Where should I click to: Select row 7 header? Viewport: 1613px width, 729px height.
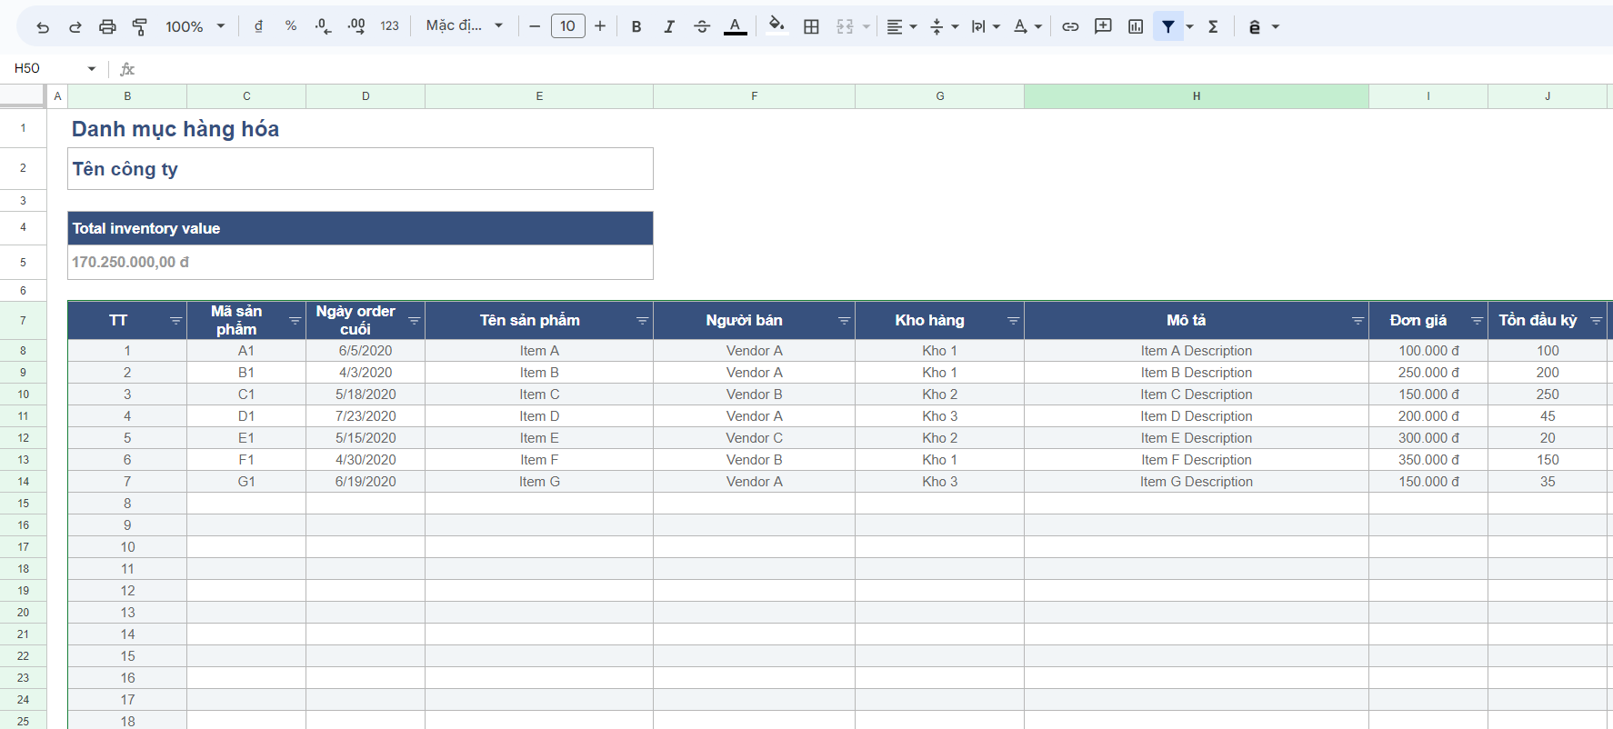23,321
